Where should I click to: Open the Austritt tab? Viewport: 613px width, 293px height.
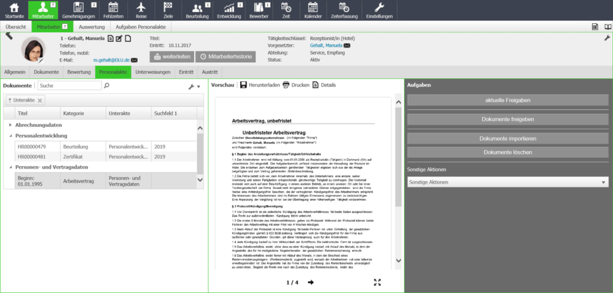click(210, 72)
